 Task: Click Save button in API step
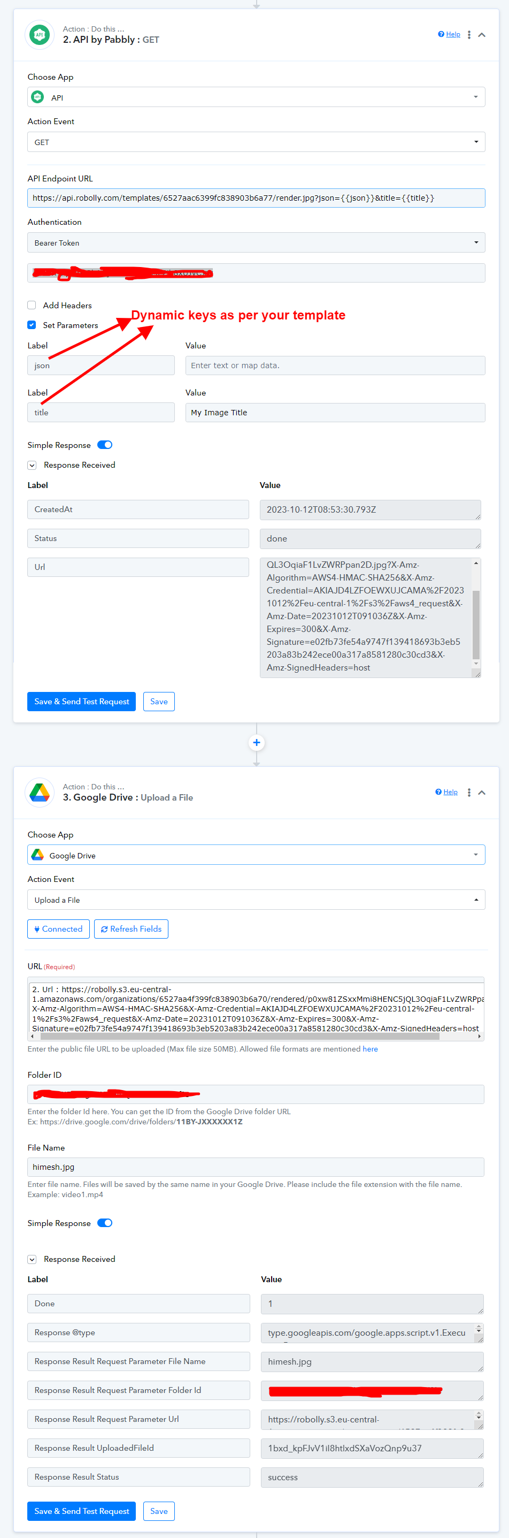159,702
